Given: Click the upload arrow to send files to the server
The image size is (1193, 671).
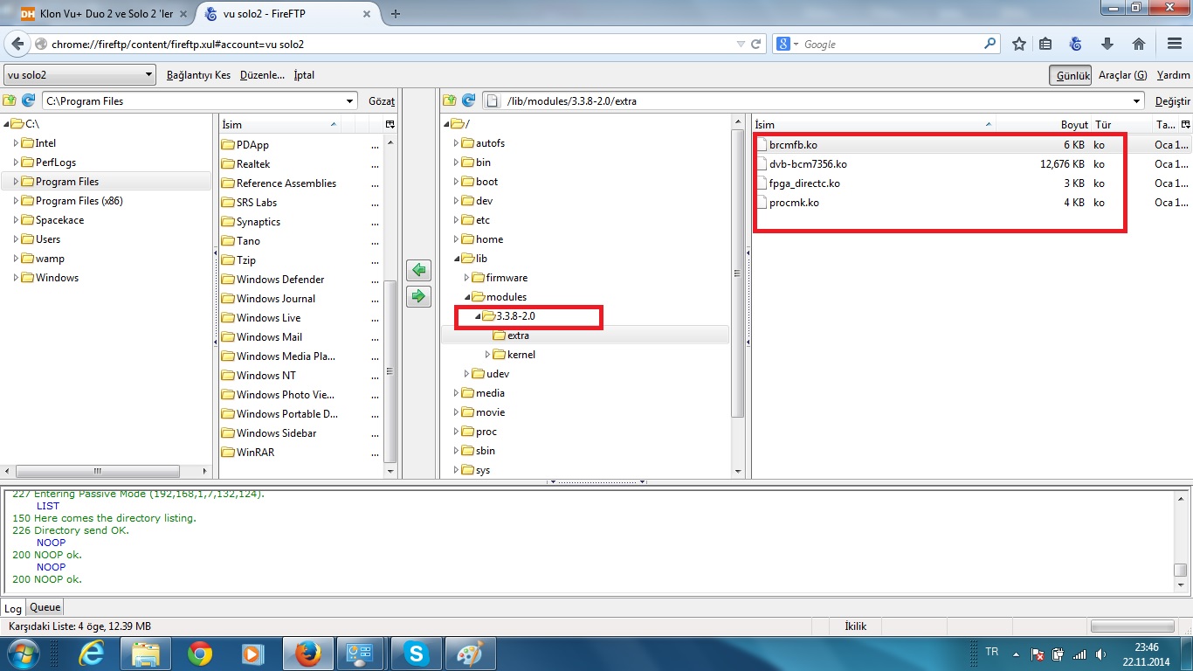Looking at the screenshot, I should (x=419, y=296).
